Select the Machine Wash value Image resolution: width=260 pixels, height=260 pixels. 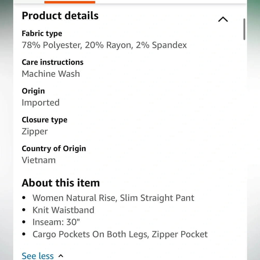click(51, 74)
